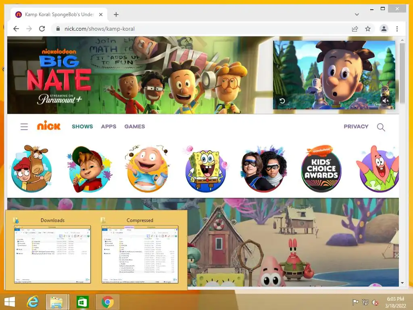Click the scrollbar up arrow
Image resolution: width=413 pixels, height=310 pixels.
402,40
